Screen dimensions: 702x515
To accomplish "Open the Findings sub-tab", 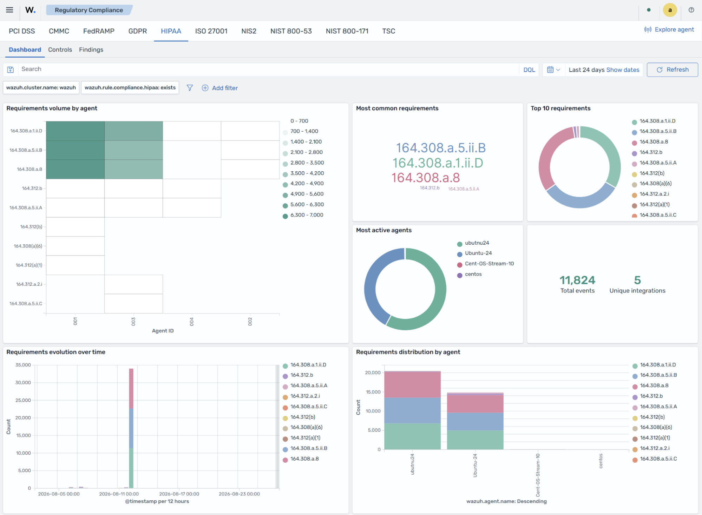I will 91,49.
